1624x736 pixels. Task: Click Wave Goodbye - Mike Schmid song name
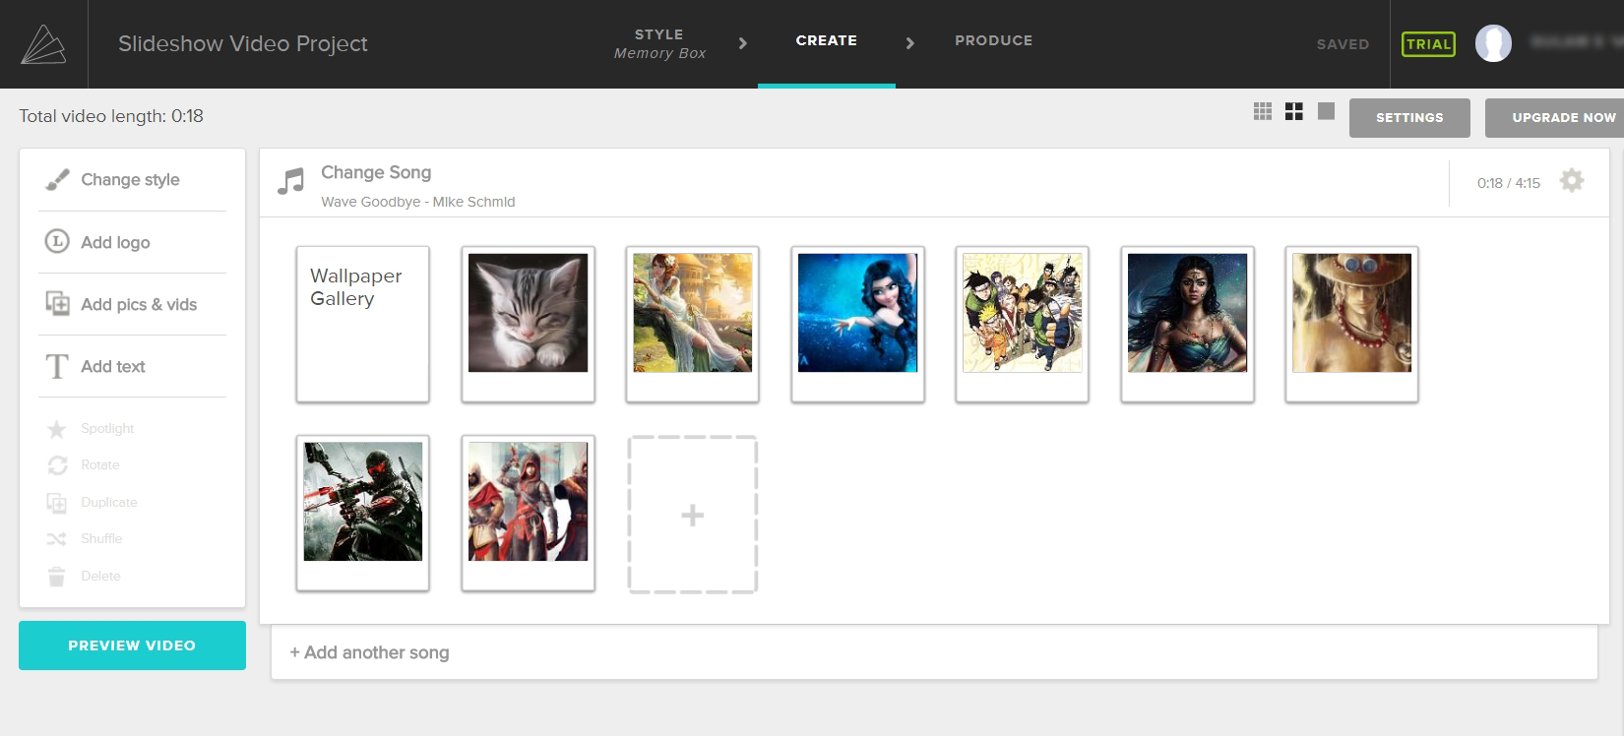click(x=418, y=202)
